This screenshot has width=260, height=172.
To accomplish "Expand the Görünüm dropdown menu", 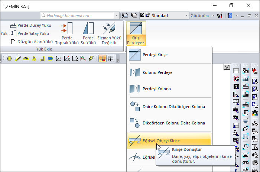I will click(202, 16).
